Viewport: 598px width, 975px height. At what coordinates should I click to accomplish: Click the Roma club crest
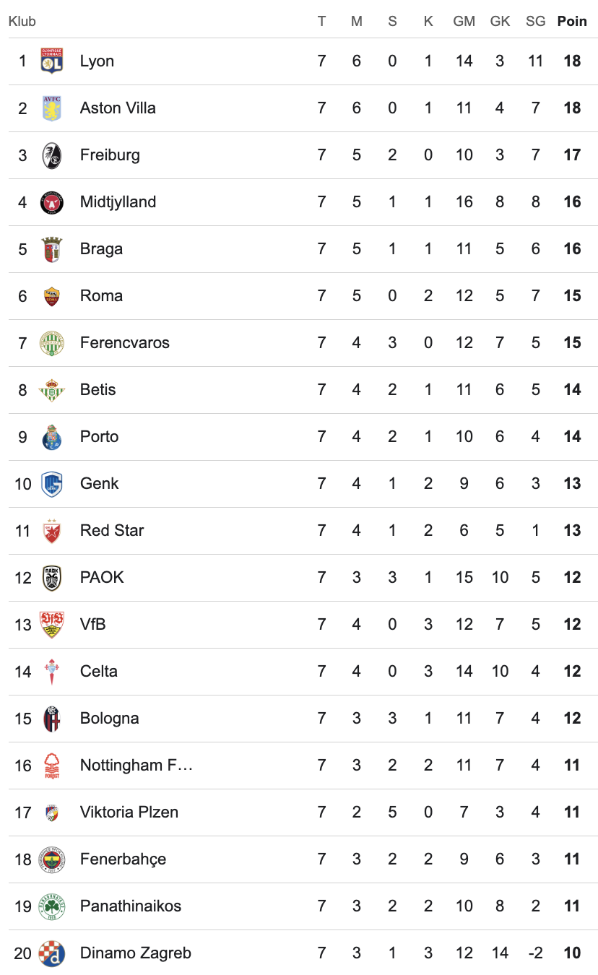point(52,296)
